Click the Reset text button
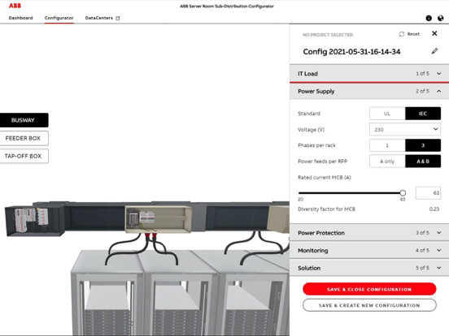The height and width of the screenshot is (336, 449). (413, 34)
